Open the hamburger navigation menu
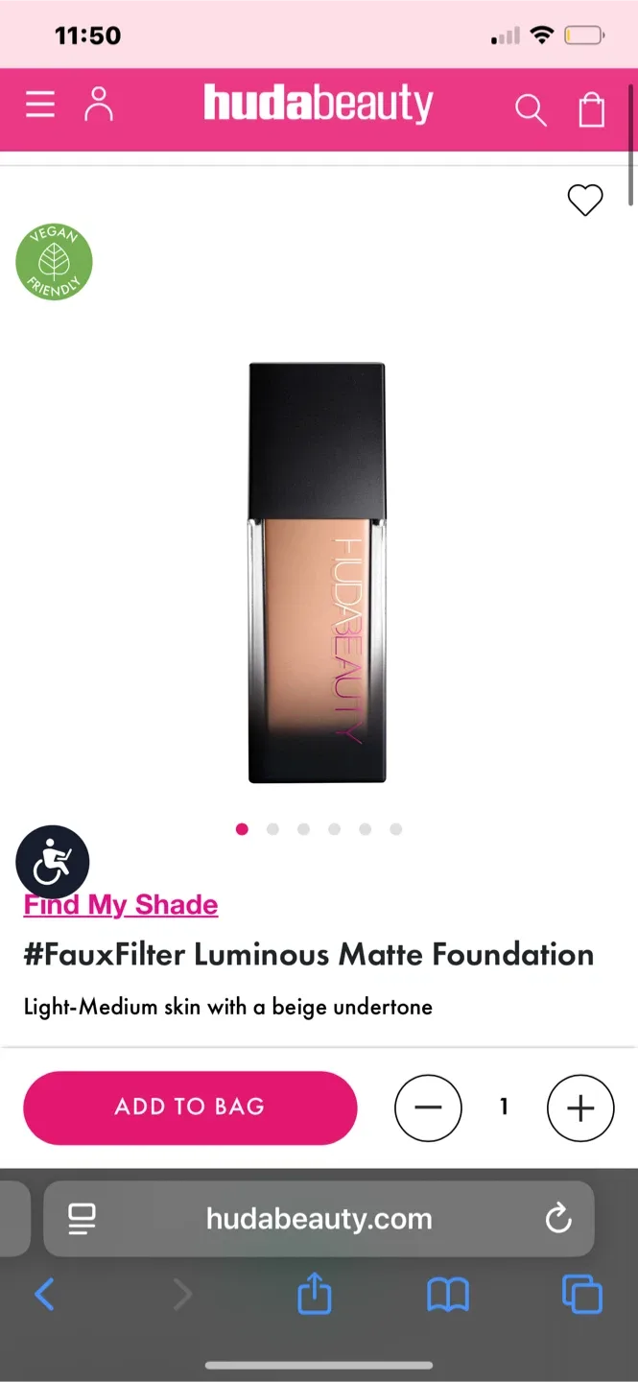The height and width of the screenshot is (1382, 638). [40, 105]
